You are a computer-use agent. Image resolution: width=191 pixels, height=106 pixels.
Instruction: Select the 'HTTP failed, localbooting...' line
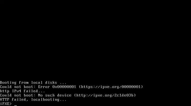coord(33,100)
